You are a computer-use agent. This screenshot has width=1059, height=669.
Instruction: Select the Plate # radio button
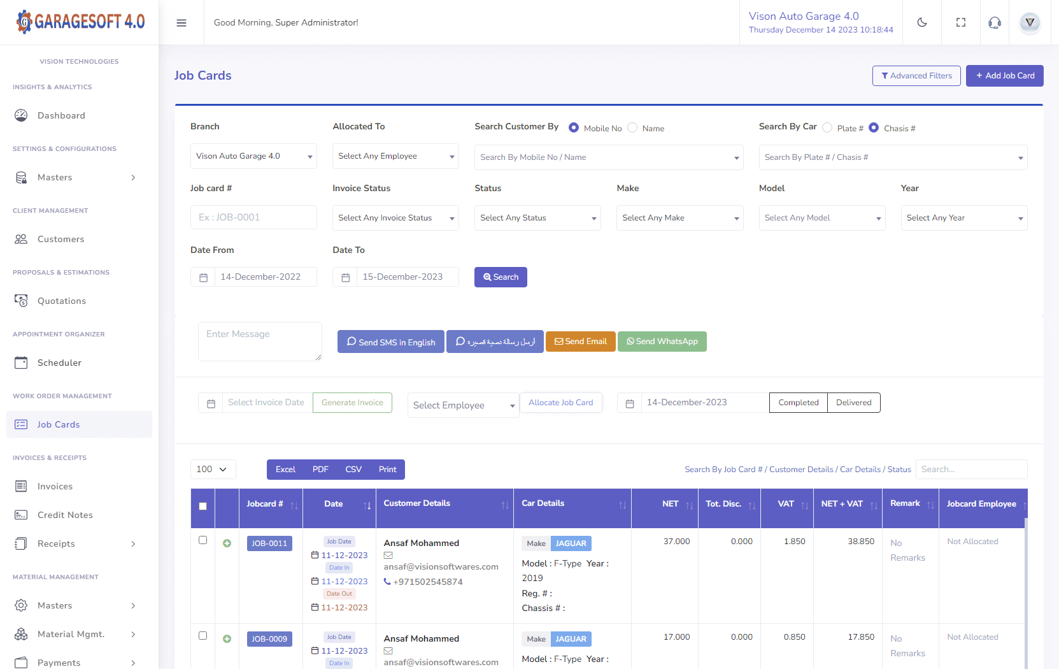[827, 128]
